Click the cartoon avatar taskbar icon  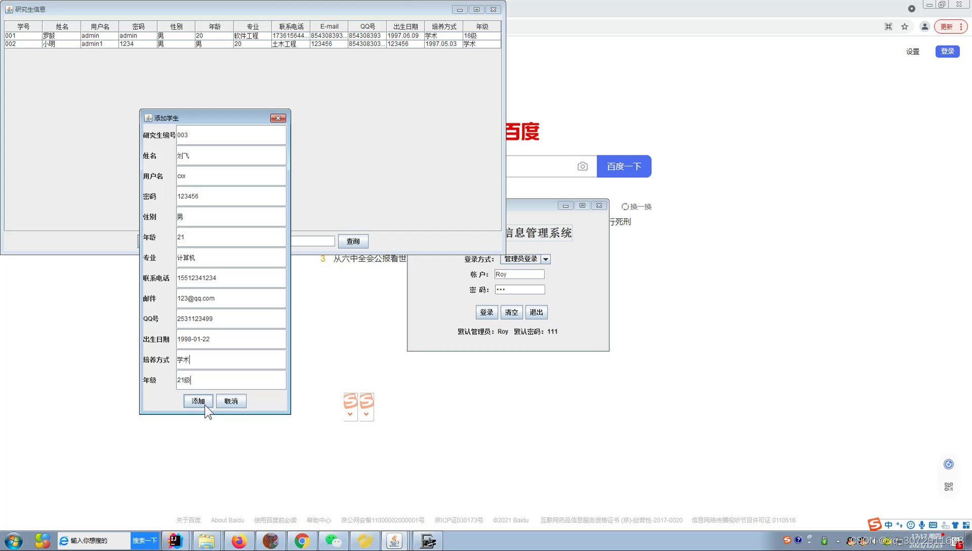[x=271, y=541]
